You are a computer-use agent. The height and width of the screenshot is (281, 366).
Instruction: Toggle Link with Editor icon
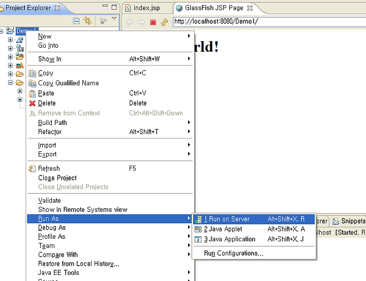[x=87, y=21]
